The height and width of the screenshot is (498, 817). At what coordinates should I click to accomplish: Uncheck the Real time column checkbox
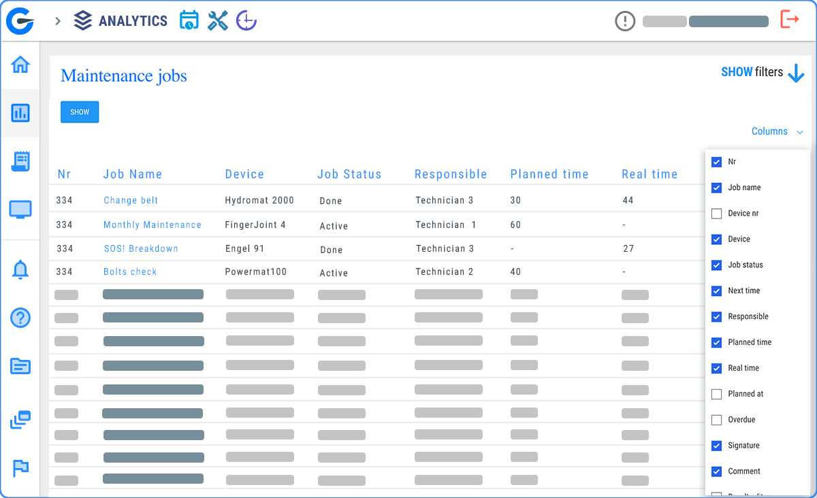(x=716, y=369)
